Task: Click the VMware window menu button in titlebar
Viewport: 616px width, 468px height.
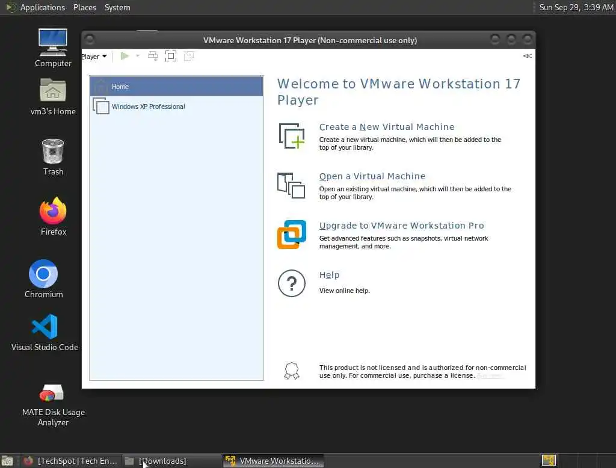Action: pos(90,39)
